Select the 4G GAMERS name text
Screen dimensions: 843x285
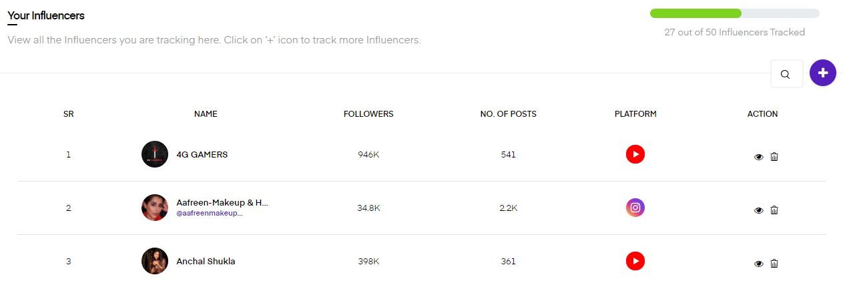pos(202,154)
